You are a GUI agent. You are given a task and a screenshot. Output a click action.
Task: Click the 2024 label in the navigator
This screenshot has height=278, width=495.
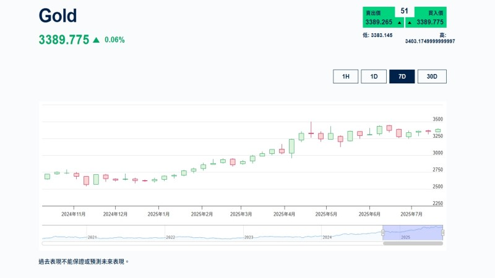point(327,237)
